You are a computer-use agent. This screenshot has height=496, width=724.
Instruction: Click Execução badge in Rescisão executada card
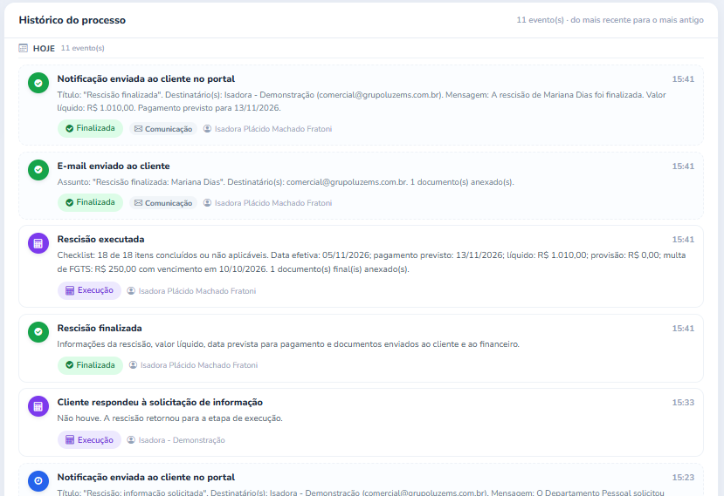tap(90, 291)
